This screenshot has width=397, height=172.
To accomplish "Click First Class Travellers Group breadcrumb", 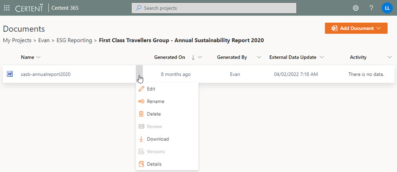I will [x=181, y=40].
